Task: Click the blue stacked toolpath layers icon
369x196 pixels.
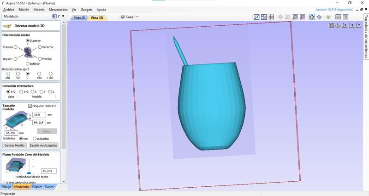Action: click(x=319, y=17)
